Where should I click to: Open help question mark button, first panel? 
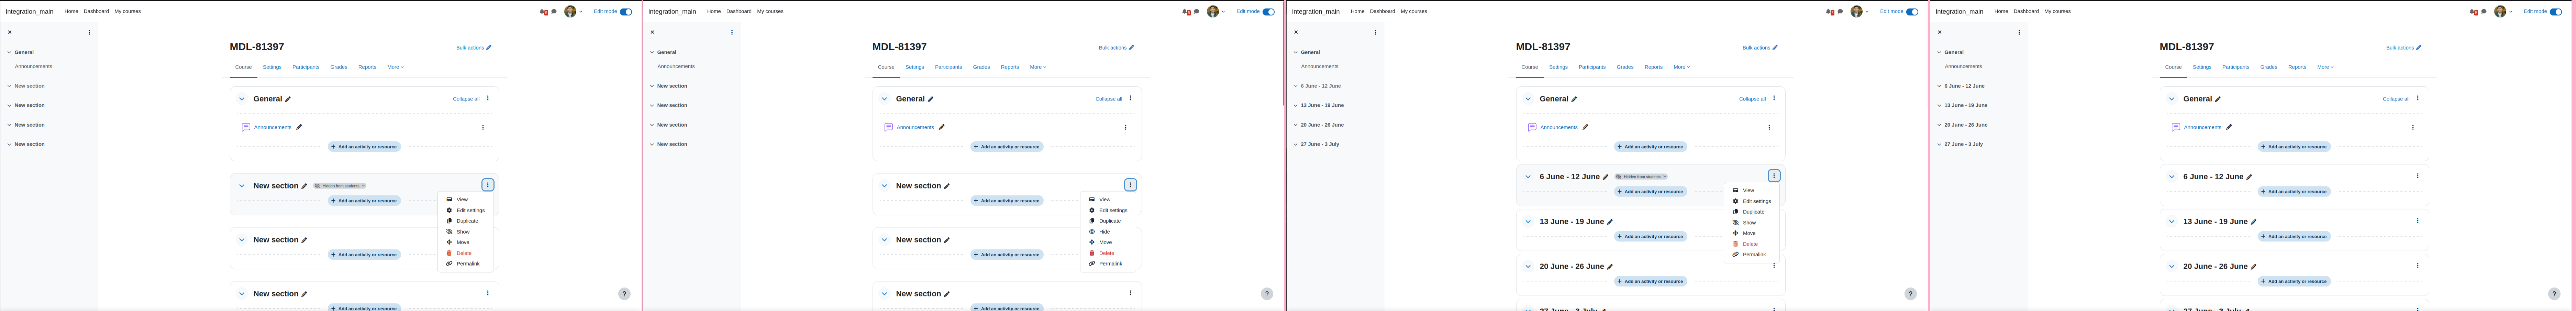(x=624, y=294)
